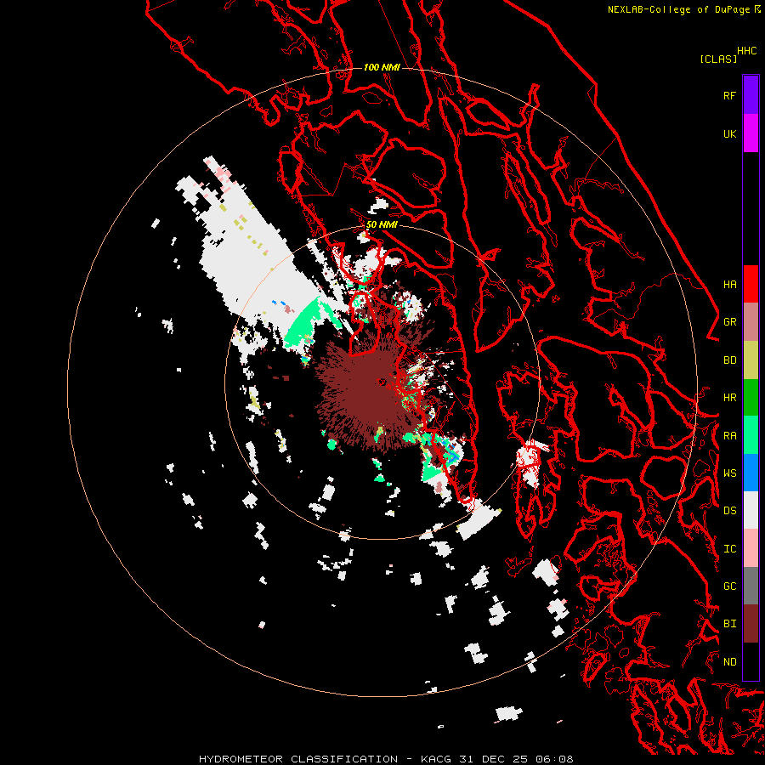Click the HR legend label
The image size is (765, 765).
(x=729, y=398)
